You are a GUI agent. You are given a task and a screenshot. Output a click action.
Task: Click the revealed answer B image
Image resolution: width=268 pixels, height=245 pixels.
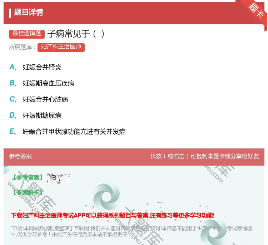click(x=58, y=178)
